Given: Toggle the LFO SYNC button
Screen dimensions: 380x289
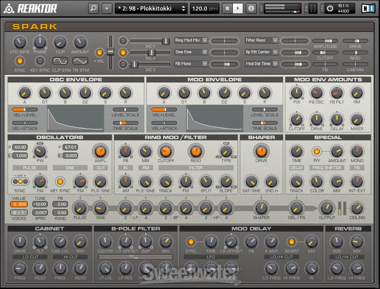Looking at the screenshot, I should point(20,61).
